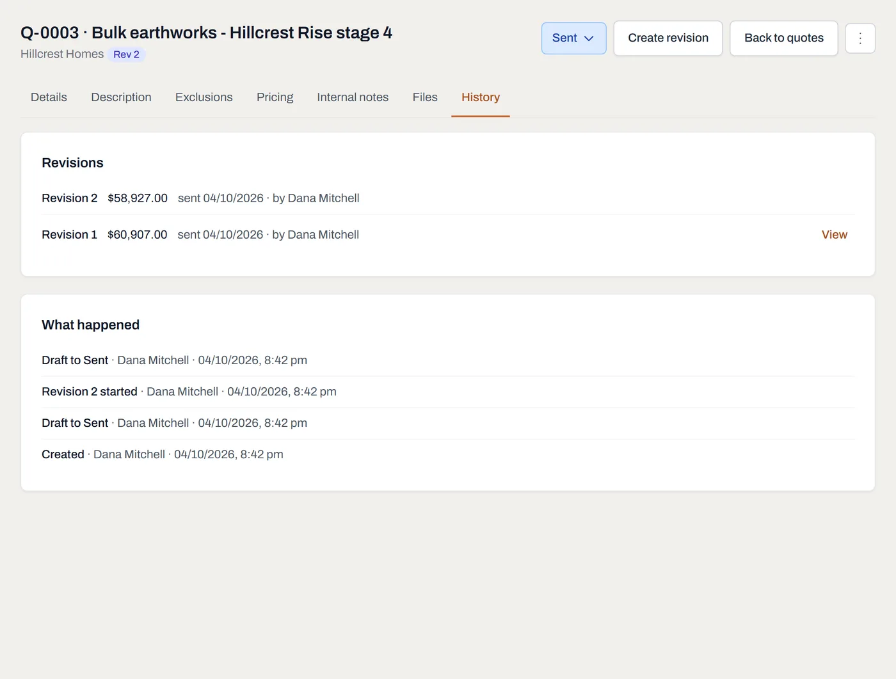Open the Description tab
896x679 pixels.
click(x=121, y=97)
